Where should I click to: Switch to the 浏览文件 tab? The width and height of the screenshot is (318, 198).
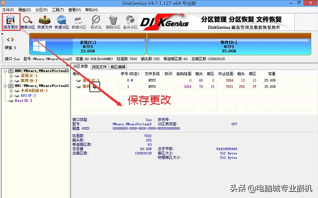[99, 67]
